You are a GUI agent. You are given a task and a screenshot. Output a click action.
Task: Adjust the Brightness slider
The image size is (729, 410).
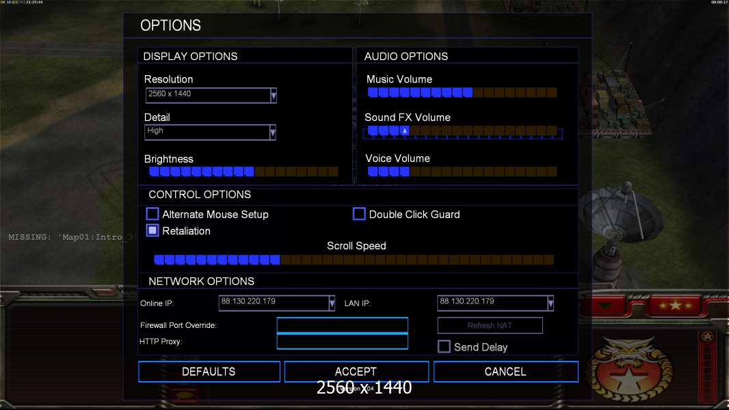(243, 172)
